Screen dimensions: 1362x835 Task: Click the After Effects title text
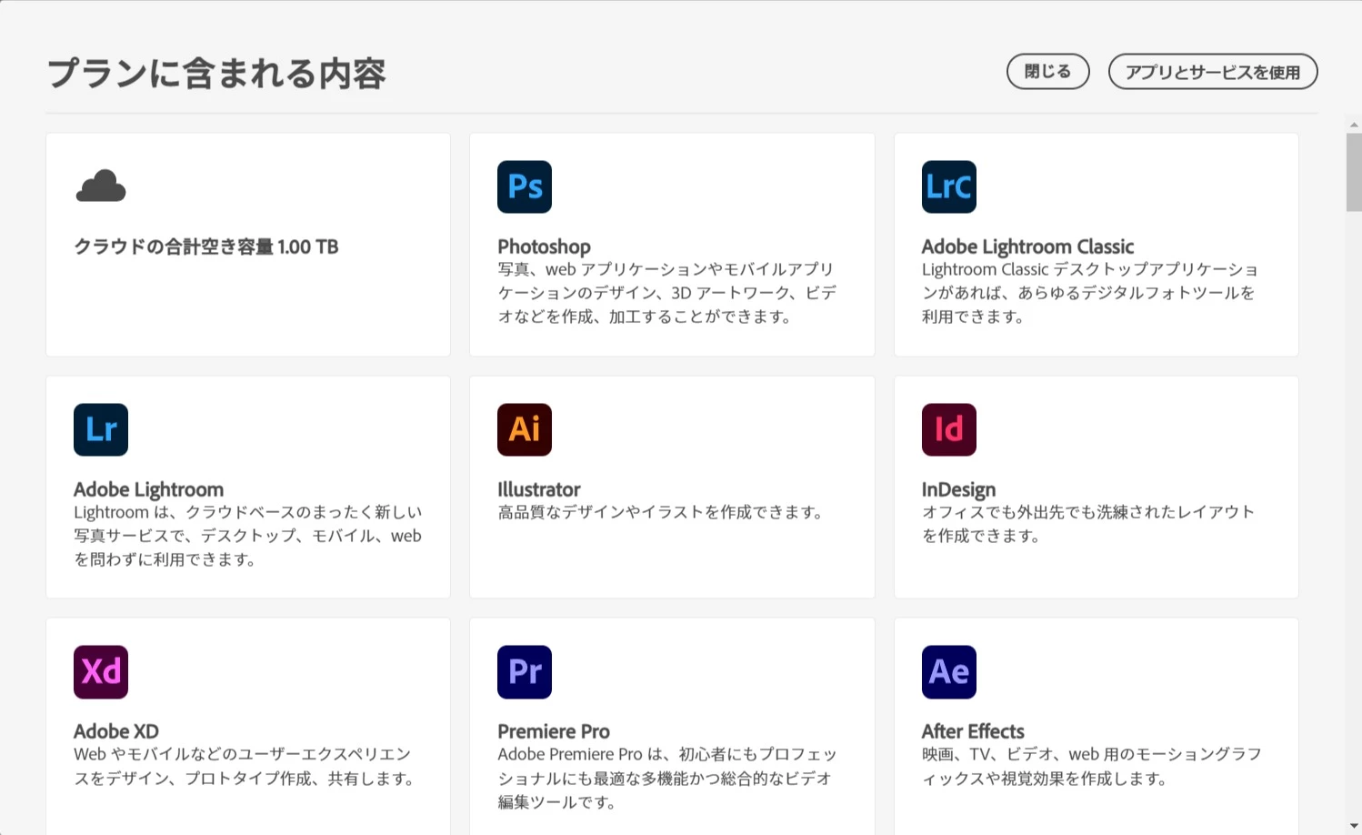973,731
